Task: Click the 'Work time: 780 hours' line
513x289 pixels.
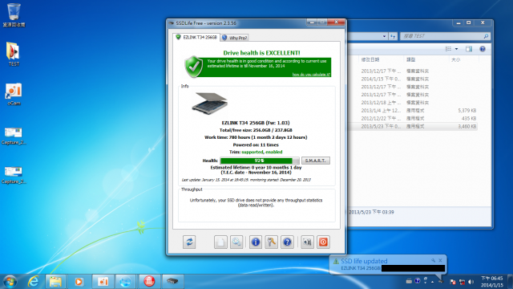Action: [256, 137]
